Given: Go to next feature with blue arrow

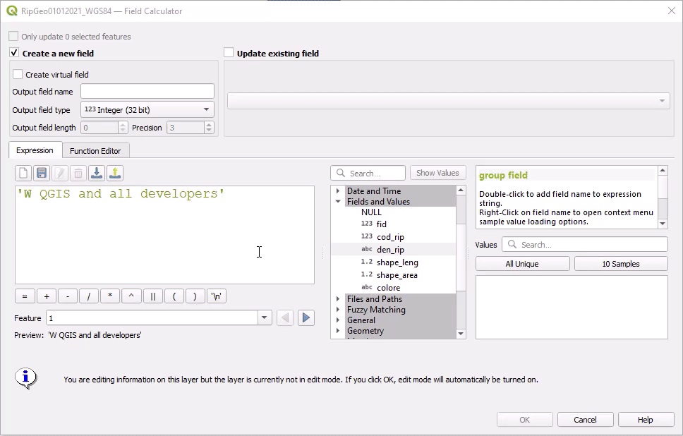Looking at the screenshot, I should [x=306, y=318].
